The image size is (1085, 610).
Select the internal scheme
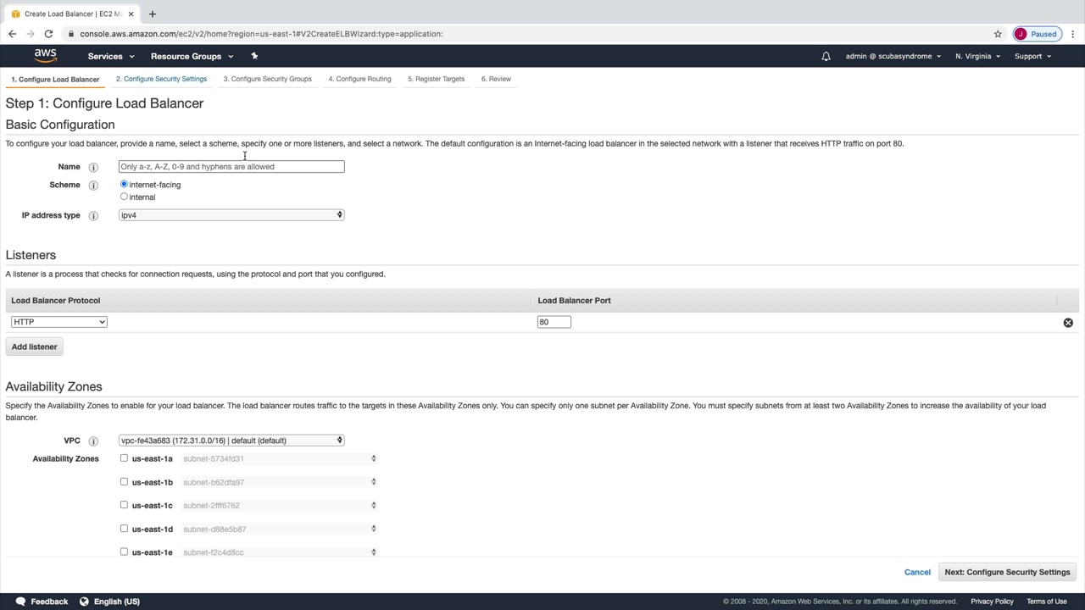[124, 197]
